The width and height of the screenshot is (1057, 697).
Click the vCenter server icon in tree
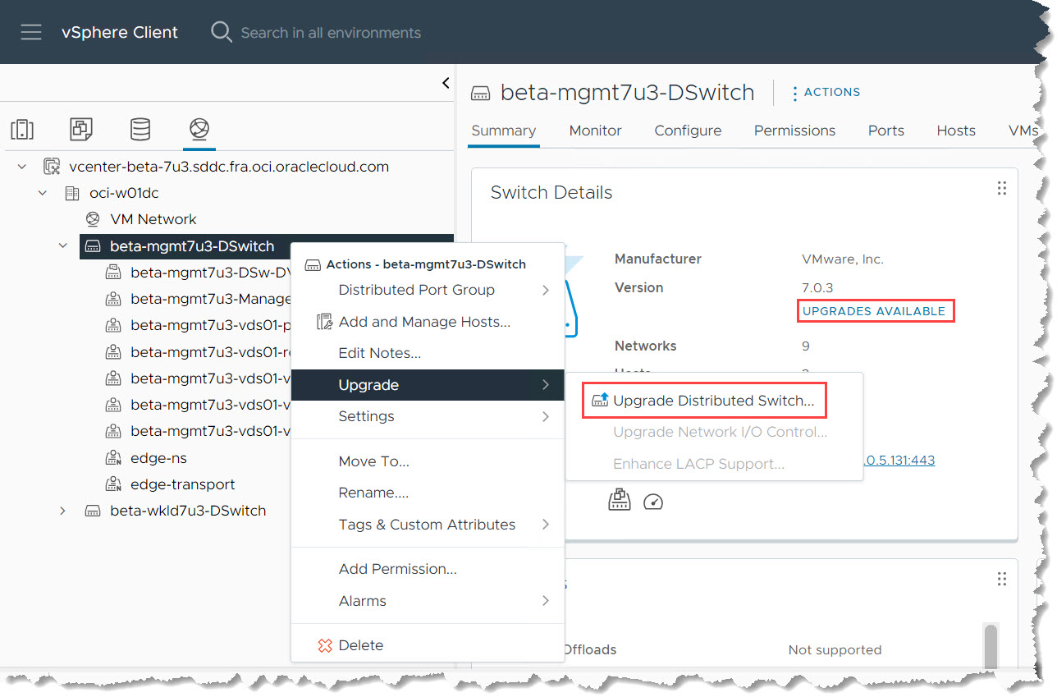point(52,167)
